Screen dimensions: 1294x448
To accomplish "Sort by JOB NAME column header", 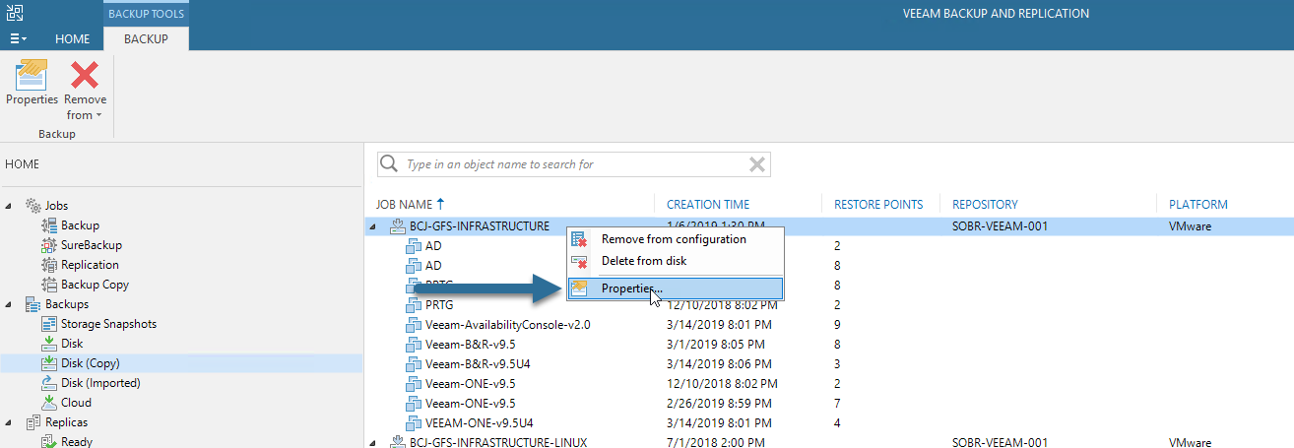I will point(404,205).
